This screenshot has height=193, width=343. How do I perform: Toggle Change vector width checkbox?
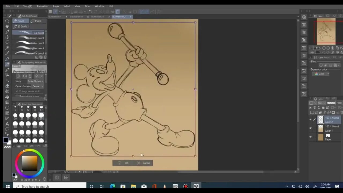pos(17,91)
